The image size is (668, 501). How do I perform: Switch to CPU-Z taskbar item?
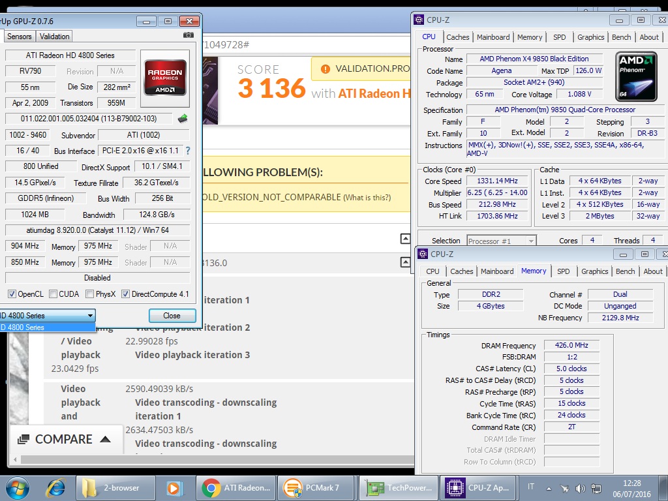(x=479, y=488)
